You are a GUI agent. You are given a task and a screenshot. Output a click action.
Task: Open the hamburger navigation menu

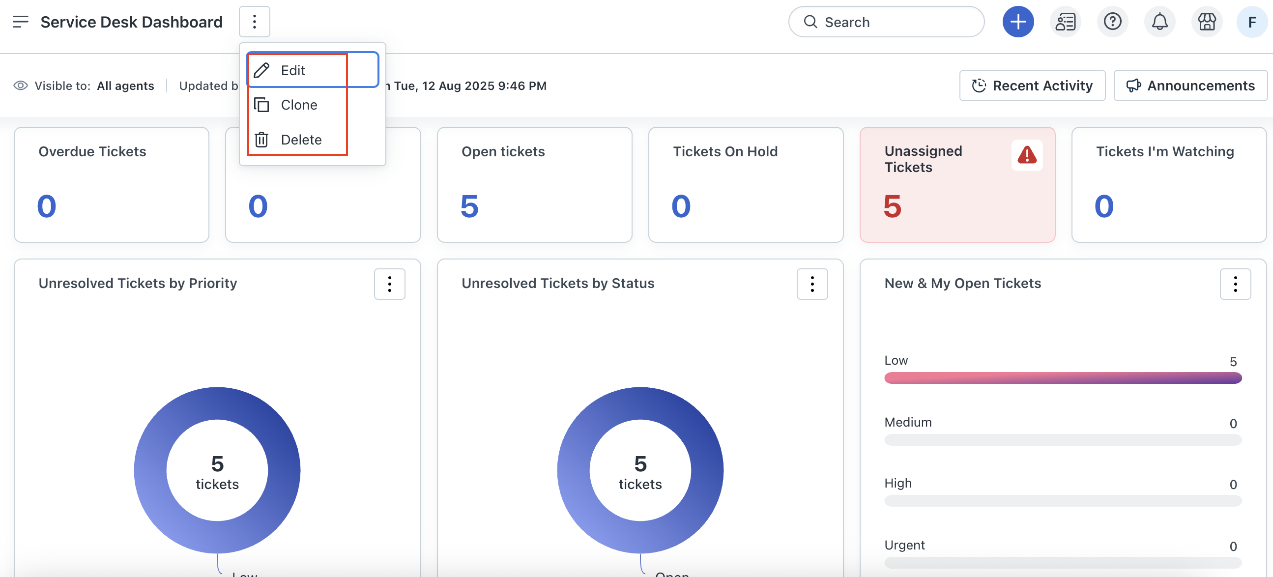(x=20, y=22)
